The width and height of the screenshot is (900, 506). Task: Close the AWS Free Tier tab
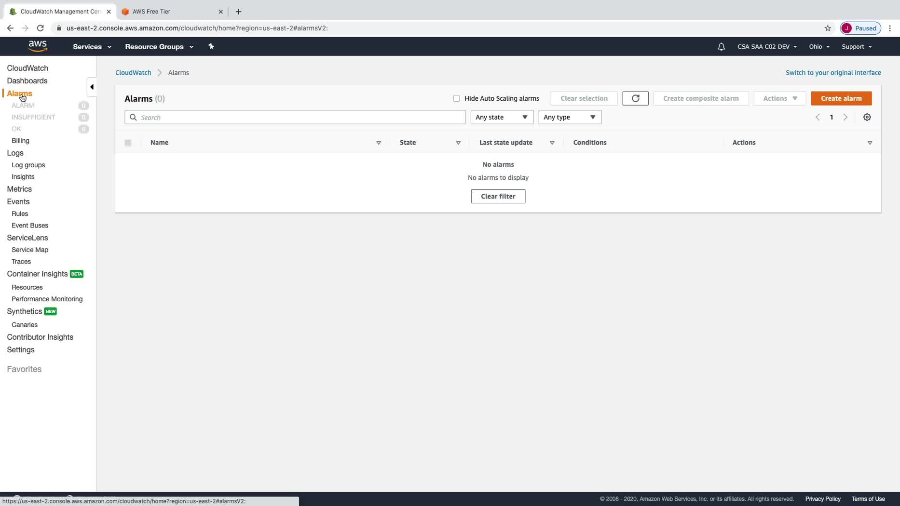220,12
